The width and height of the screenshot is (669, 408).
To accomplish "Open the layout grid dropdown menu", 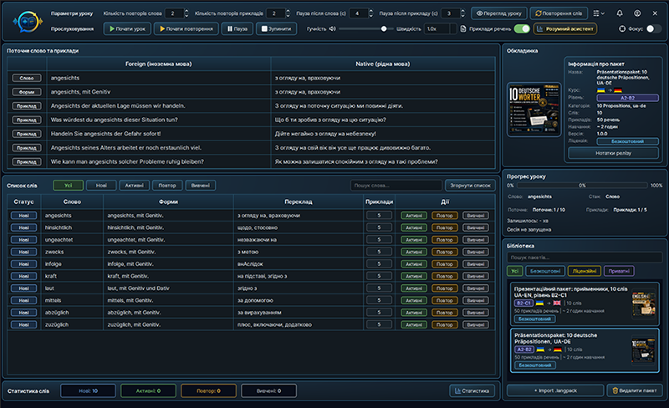I will pyautogui.click(x=599, y=13).
